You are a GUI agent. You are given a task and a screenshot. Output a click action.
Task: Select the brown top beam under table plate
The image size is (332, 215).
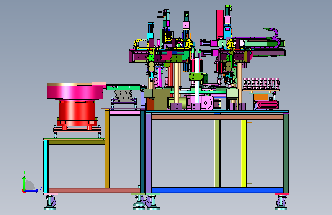217,117
